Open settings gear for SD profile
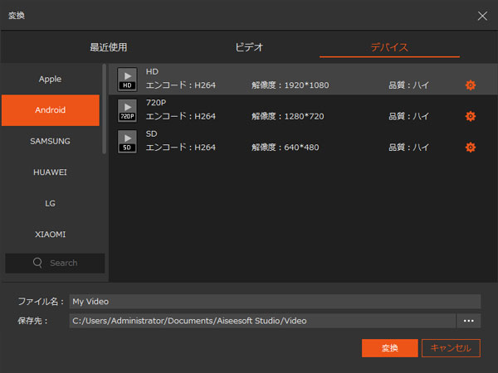Screen dimensions: 498x373 [471, 148]
